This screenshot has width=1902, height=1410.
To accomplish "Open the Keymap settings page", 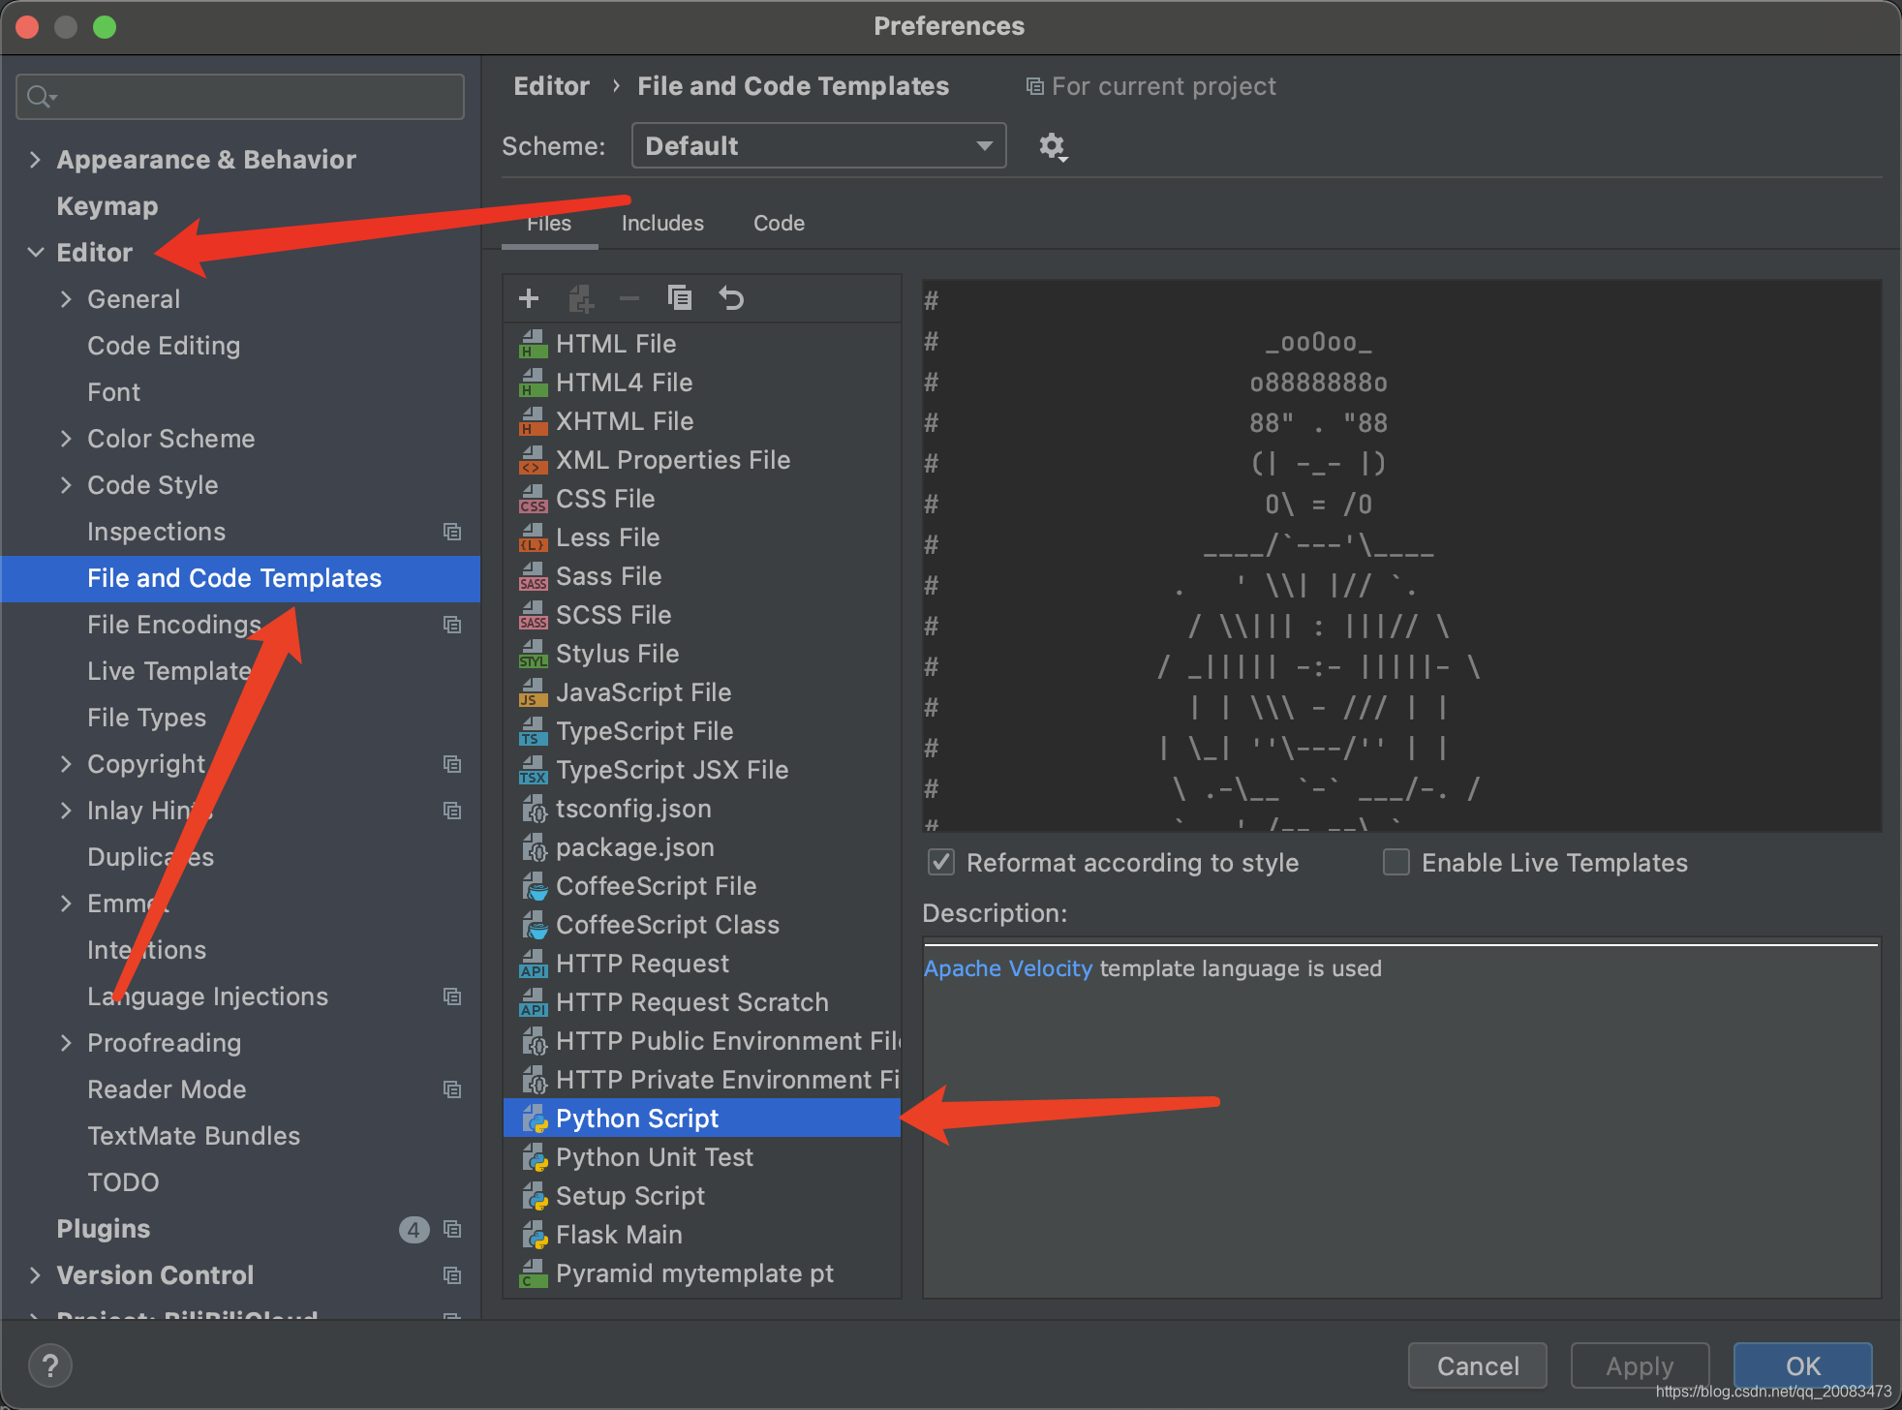I will tap(107, 206).
